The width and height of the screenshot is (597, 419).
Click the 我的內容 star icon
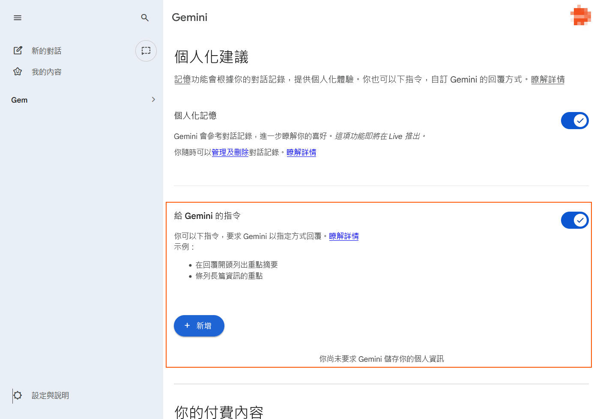[x=18, y=71]
